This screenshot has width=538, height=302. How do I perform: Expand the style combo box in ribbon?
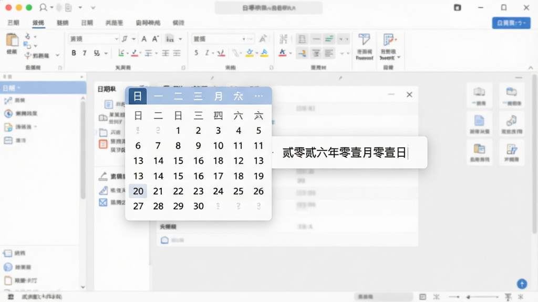[223, 39]
